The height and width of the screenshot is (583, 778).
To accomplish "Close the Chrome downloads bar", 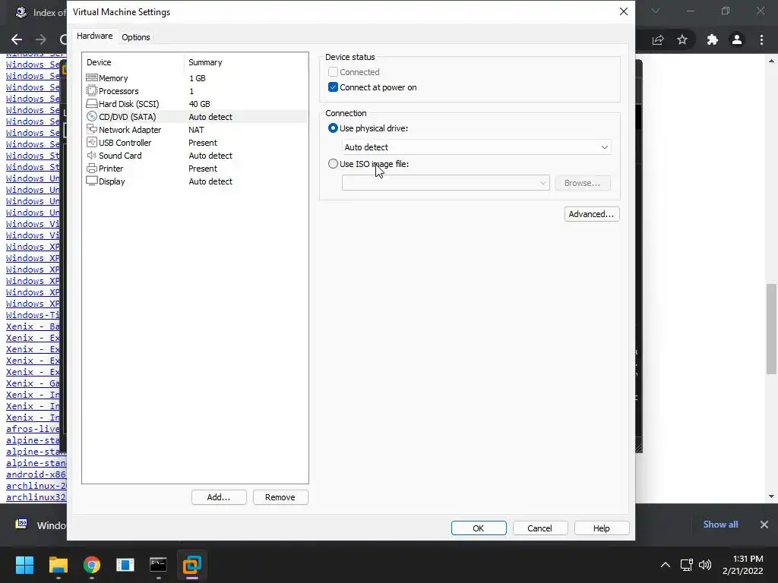I will point(764,525).
